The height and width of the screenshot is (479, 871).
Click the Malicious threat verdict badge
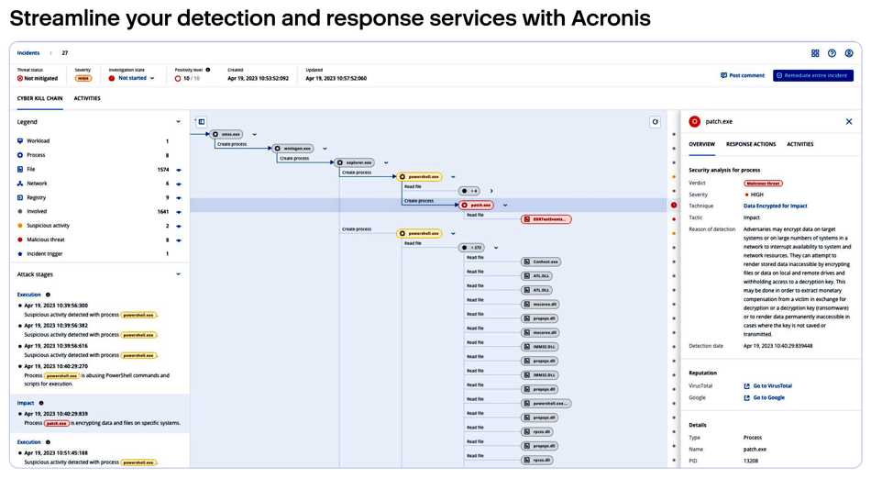[763, 184]
